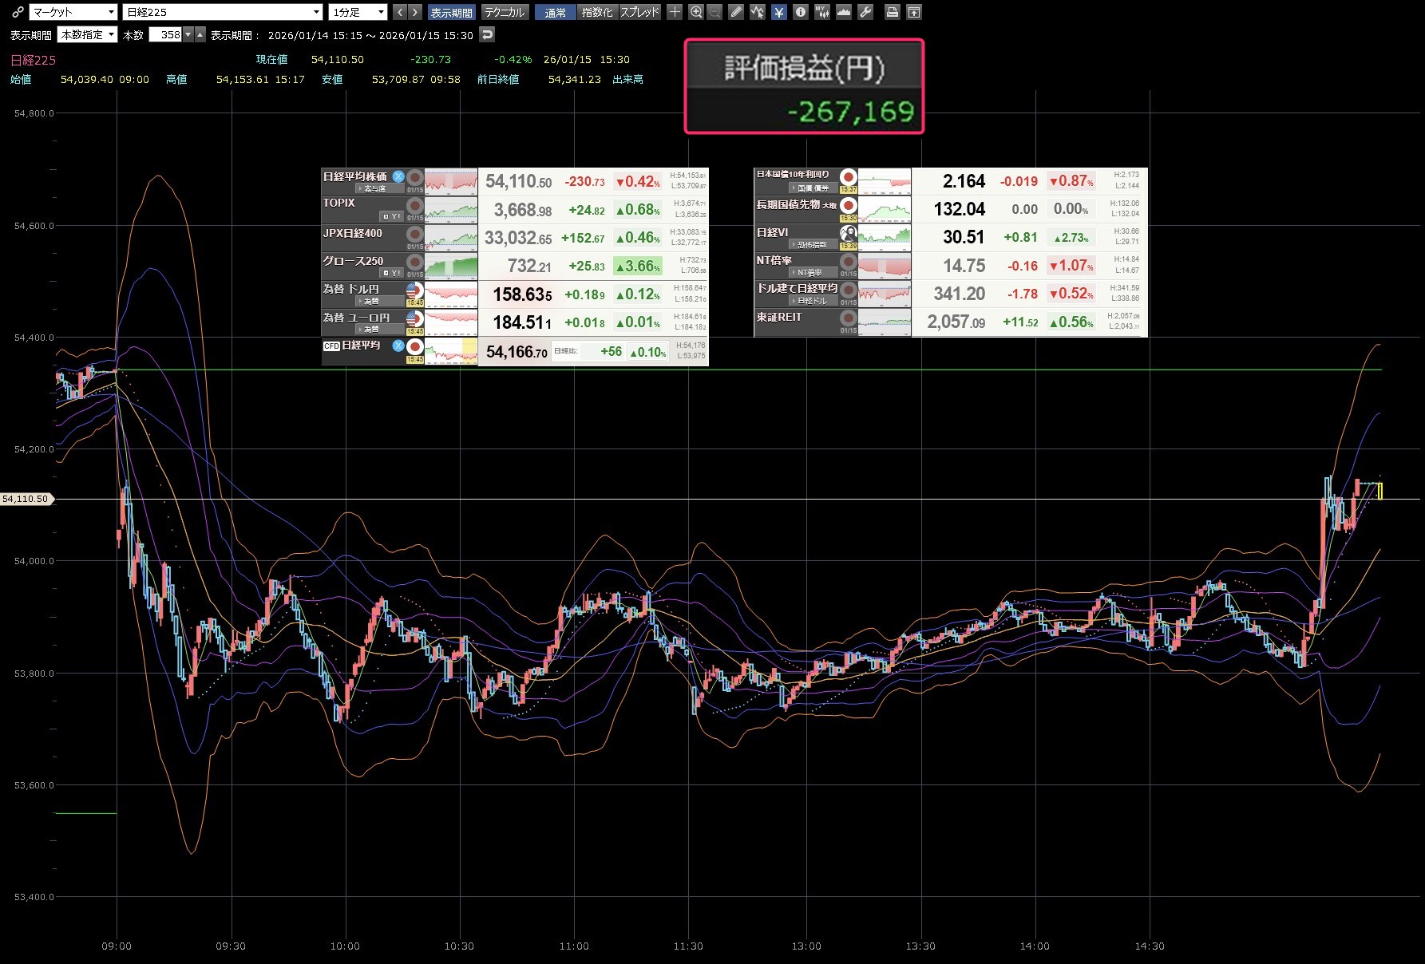This screenshot has width=1425, height=964.
Task: Toggle the 指数化 indexed mode
Action: tap(596, 12)
